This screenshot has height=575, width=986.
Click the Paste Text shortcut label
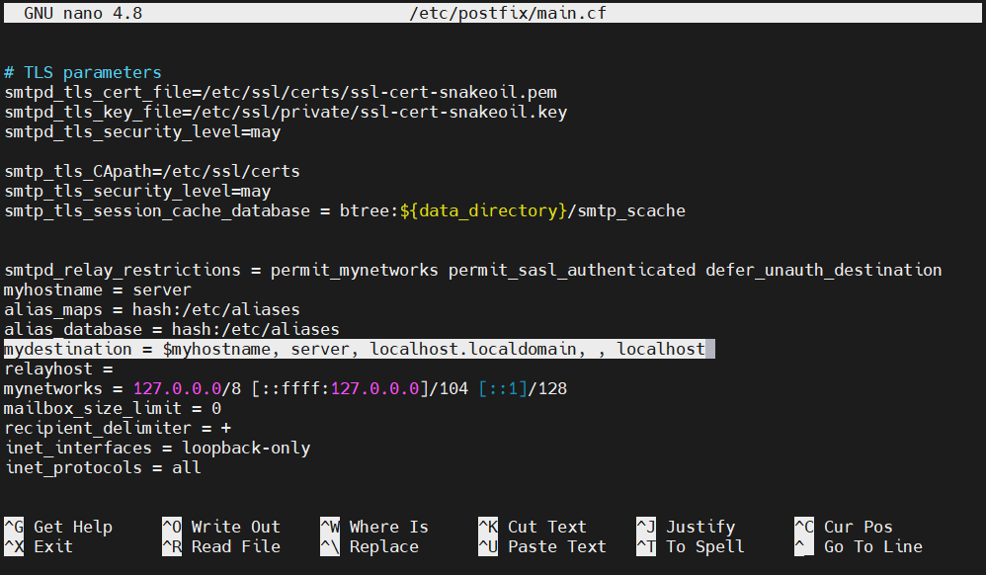click(x=557, y=546)
